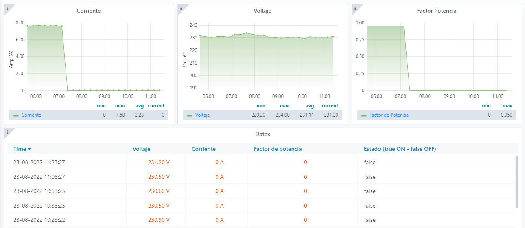Sort by Estado (true ON - false OFF) column
Image resolution: width=525 pixels, height=228 pixels.
400,149
